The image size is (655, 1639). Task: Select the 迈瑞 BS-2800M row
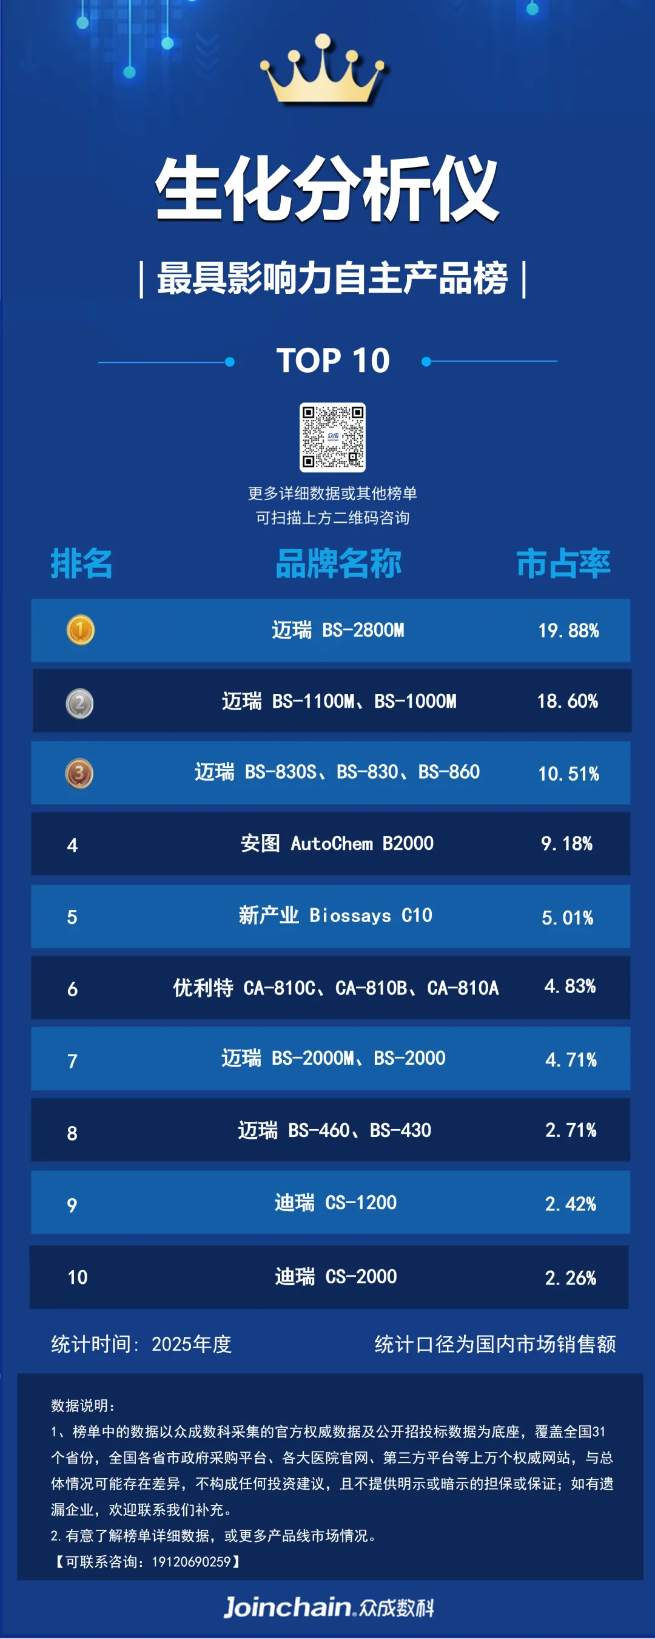tap(331, 630)
